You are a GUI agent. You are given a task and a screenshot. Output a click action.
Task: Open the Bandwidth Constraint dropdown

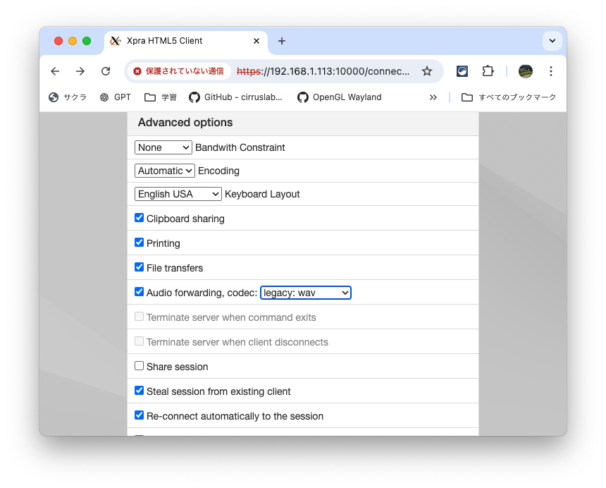(163, 147)
